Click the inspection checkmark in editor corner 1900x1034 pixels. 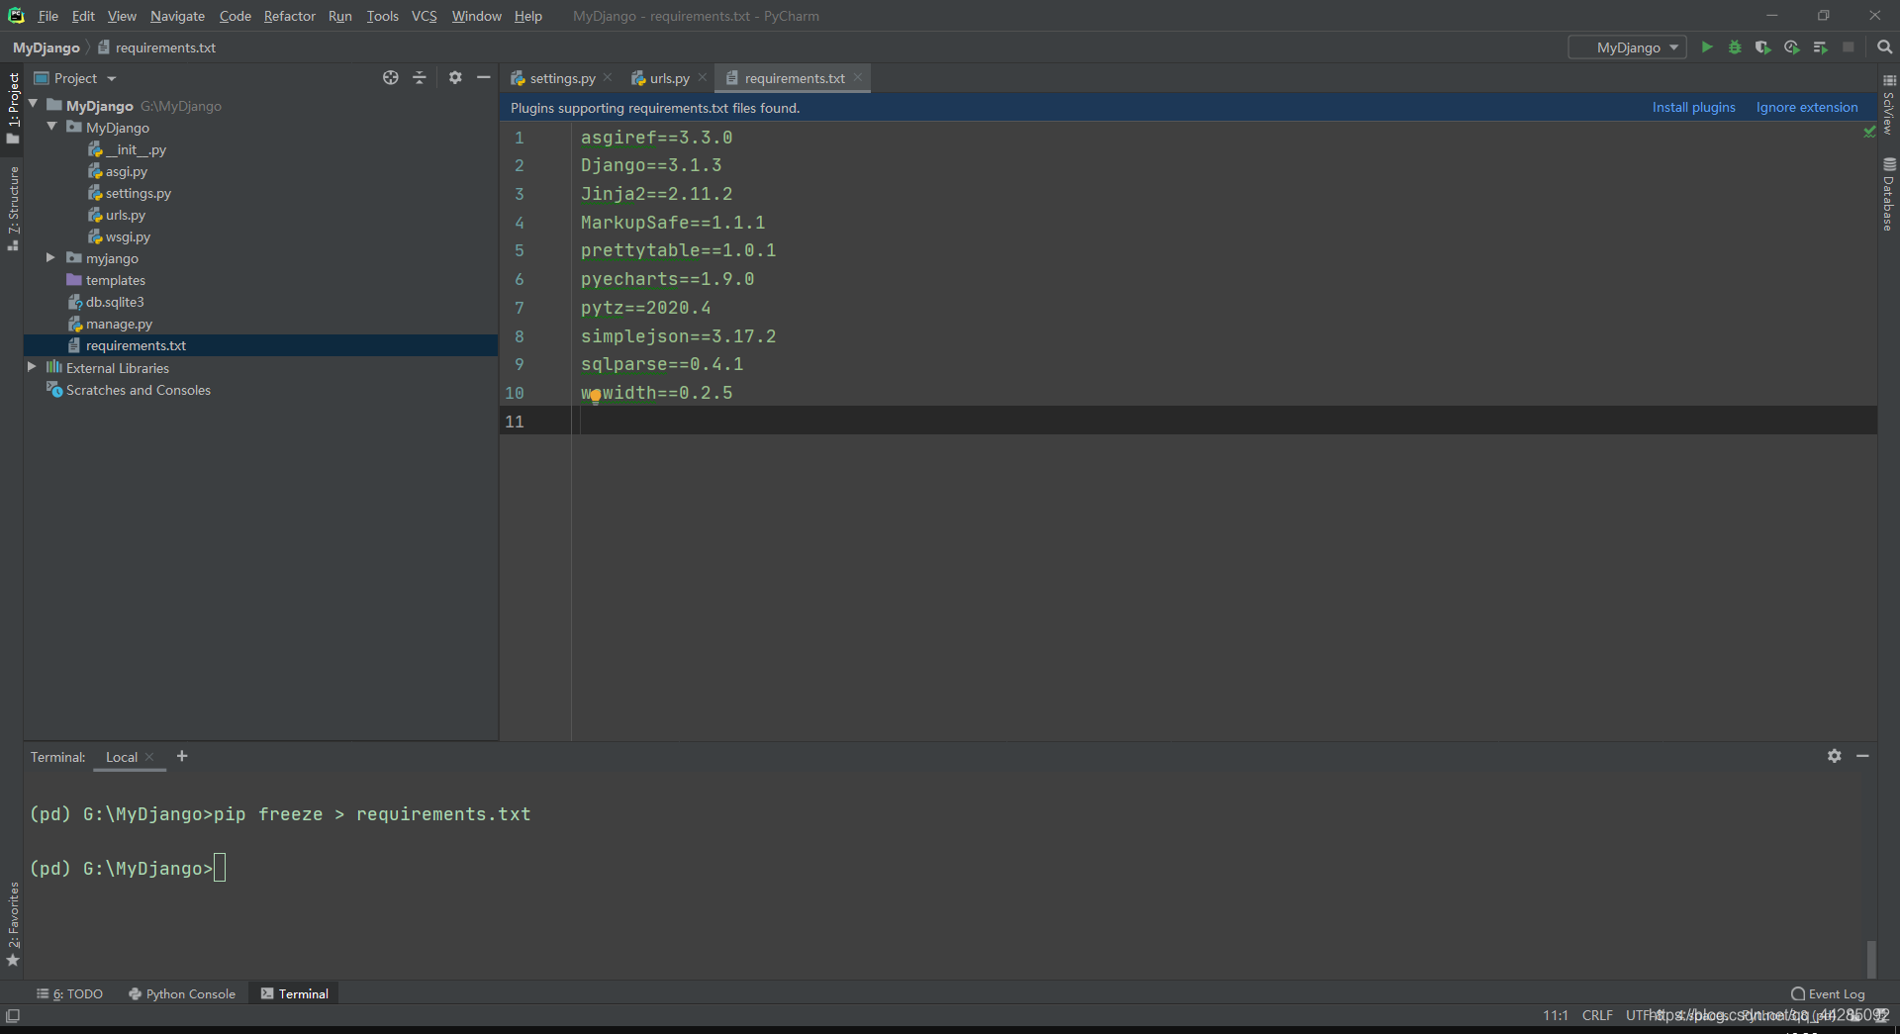pyautogui.click(x=1869, y=132)
